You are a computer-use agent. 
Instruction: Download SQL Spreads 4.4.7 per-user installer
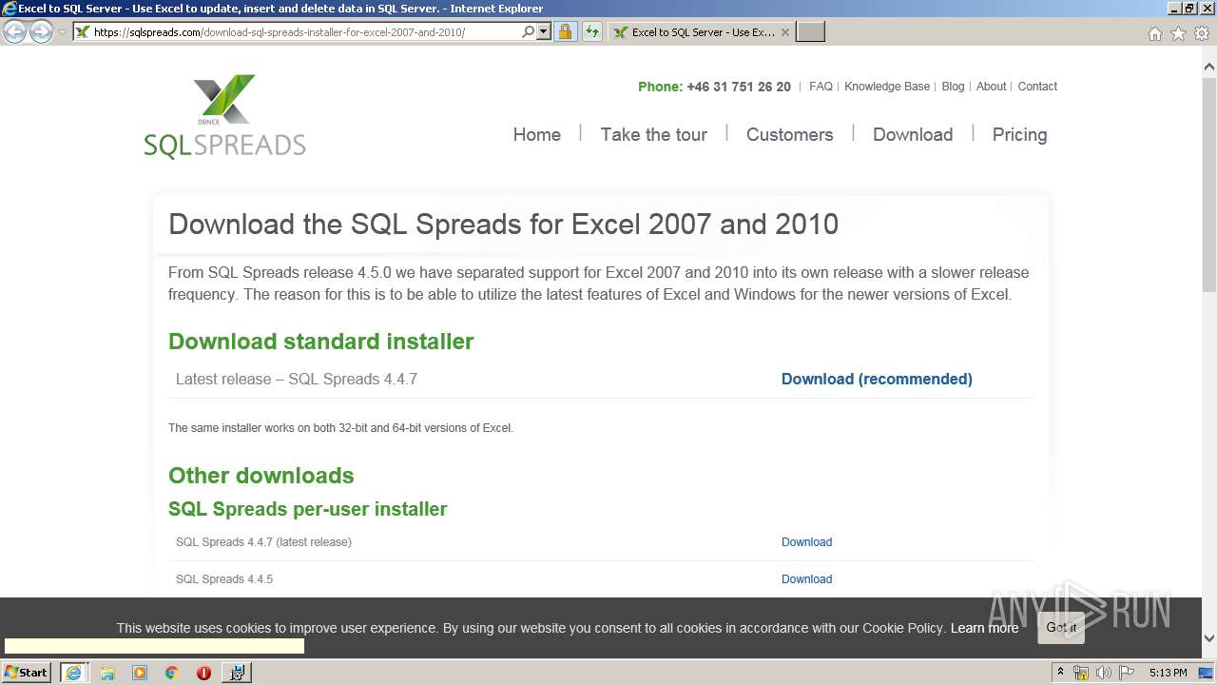click(806, 542)
